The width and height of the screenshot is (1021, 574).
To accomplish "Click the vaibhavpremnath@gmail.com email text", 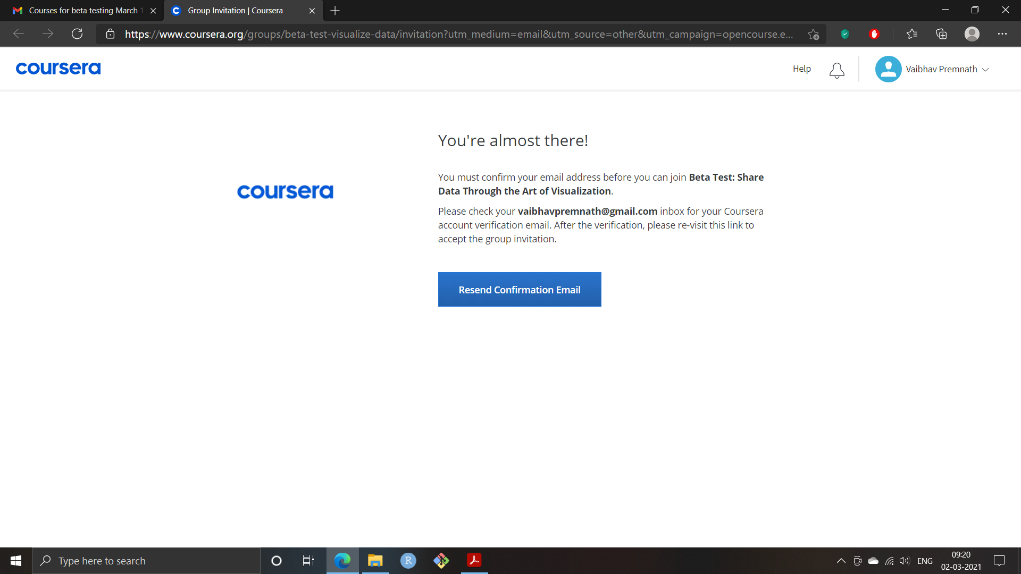I will coord(588,211).
